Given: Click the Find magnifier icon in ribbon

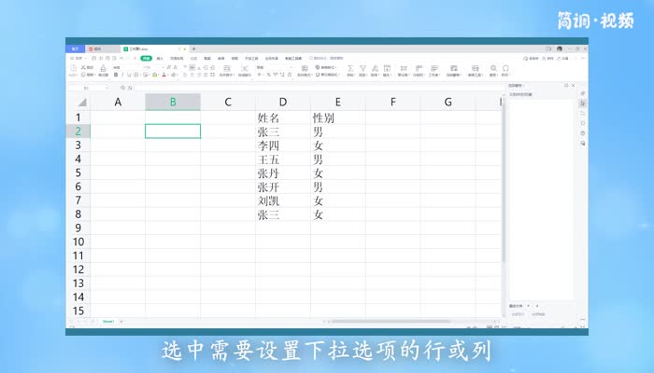Looking at the screenshot, I should click(493, 68).
